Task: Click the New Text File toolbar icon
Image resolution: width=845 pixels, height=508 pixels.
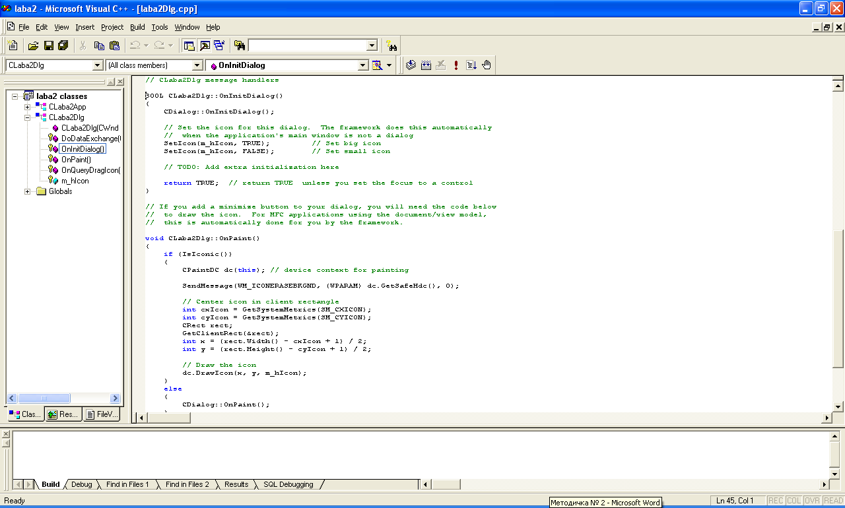Action: point(13,46)
